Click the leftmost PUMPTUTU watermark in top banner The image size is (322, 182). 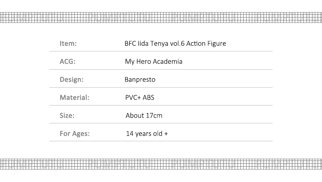coord(32,17)
